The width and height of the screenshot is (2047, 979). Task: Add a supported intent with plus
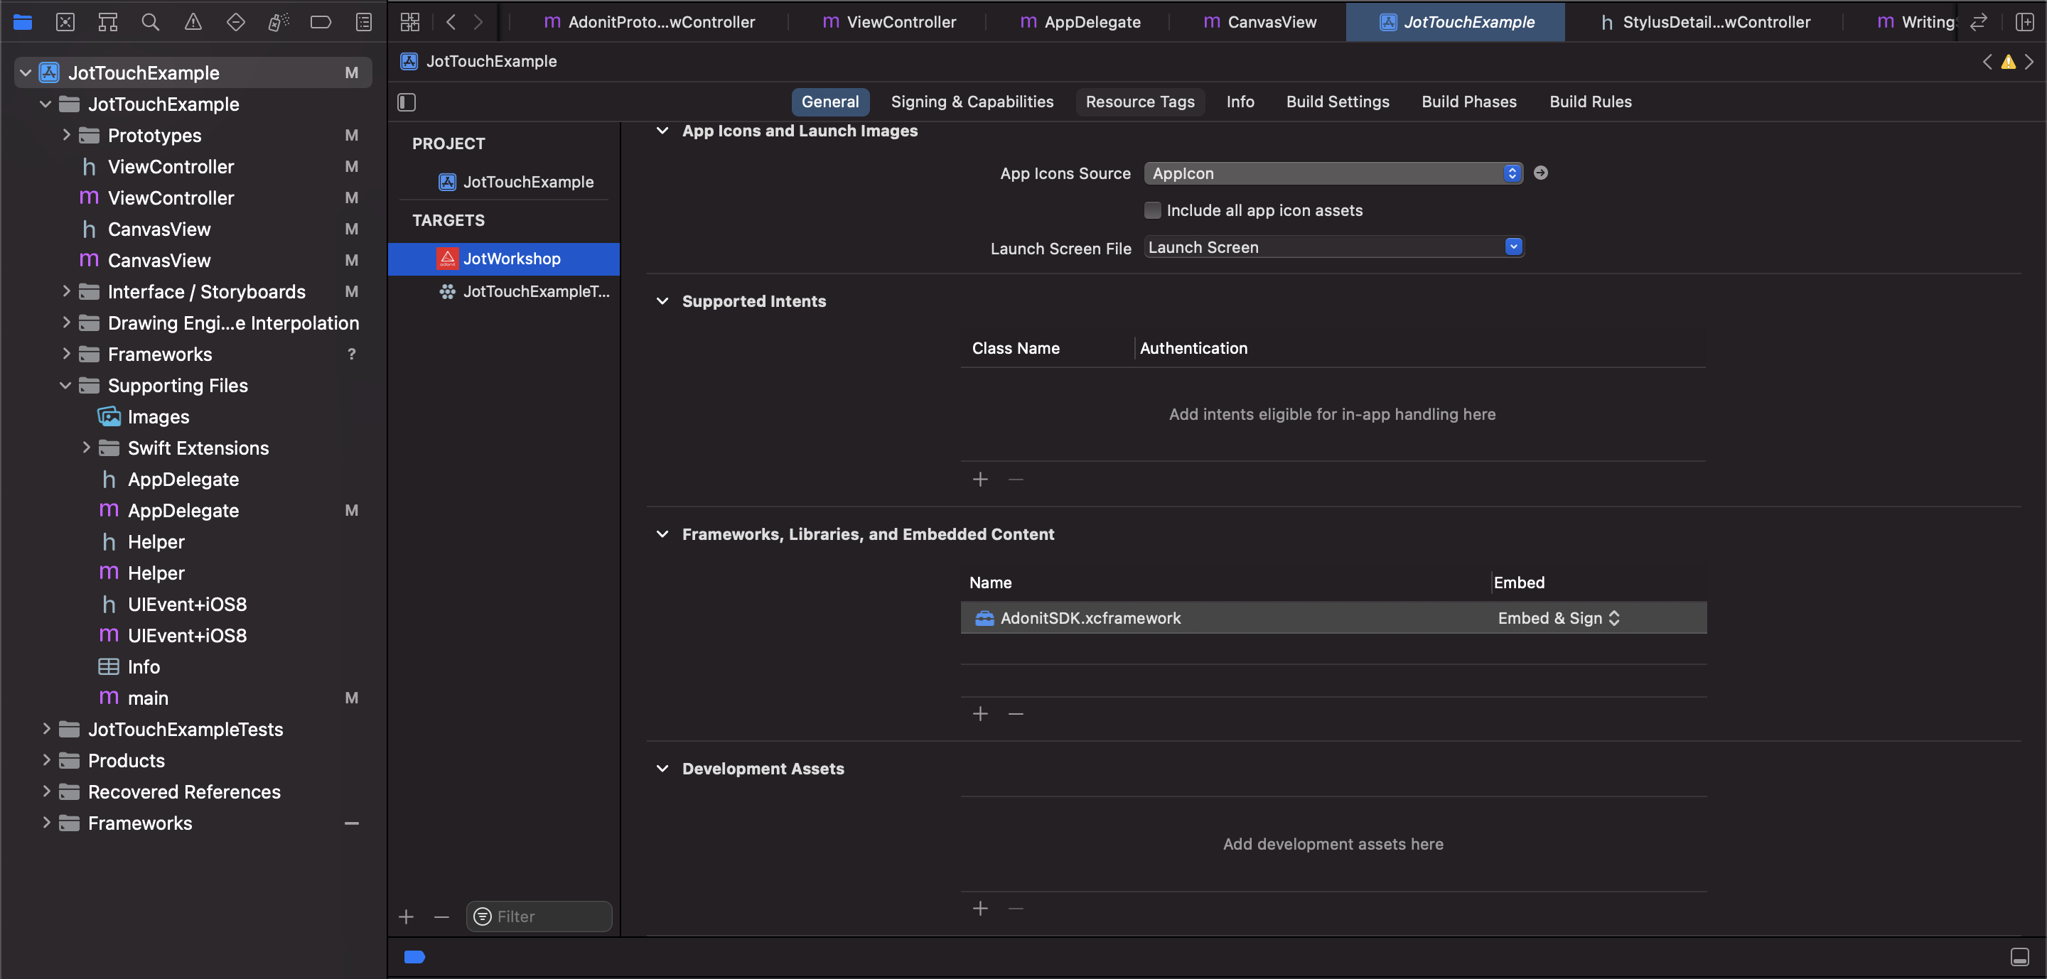pyautogui.click(x=981, y=480)
